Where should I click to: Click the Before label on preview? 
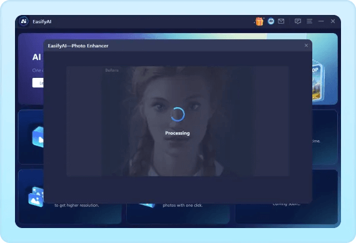tap(112, 70)
